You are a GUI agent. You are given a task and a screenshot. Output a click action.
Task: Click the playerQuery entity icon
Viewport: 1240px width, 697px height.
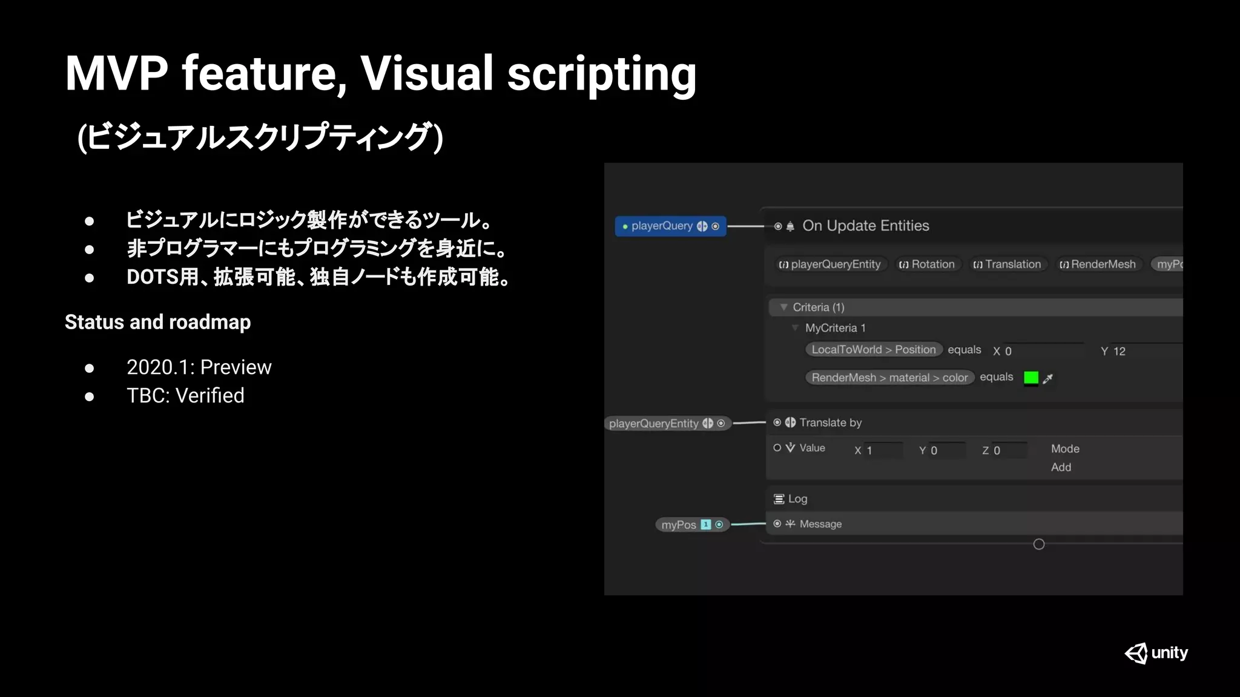coord(702,226)
